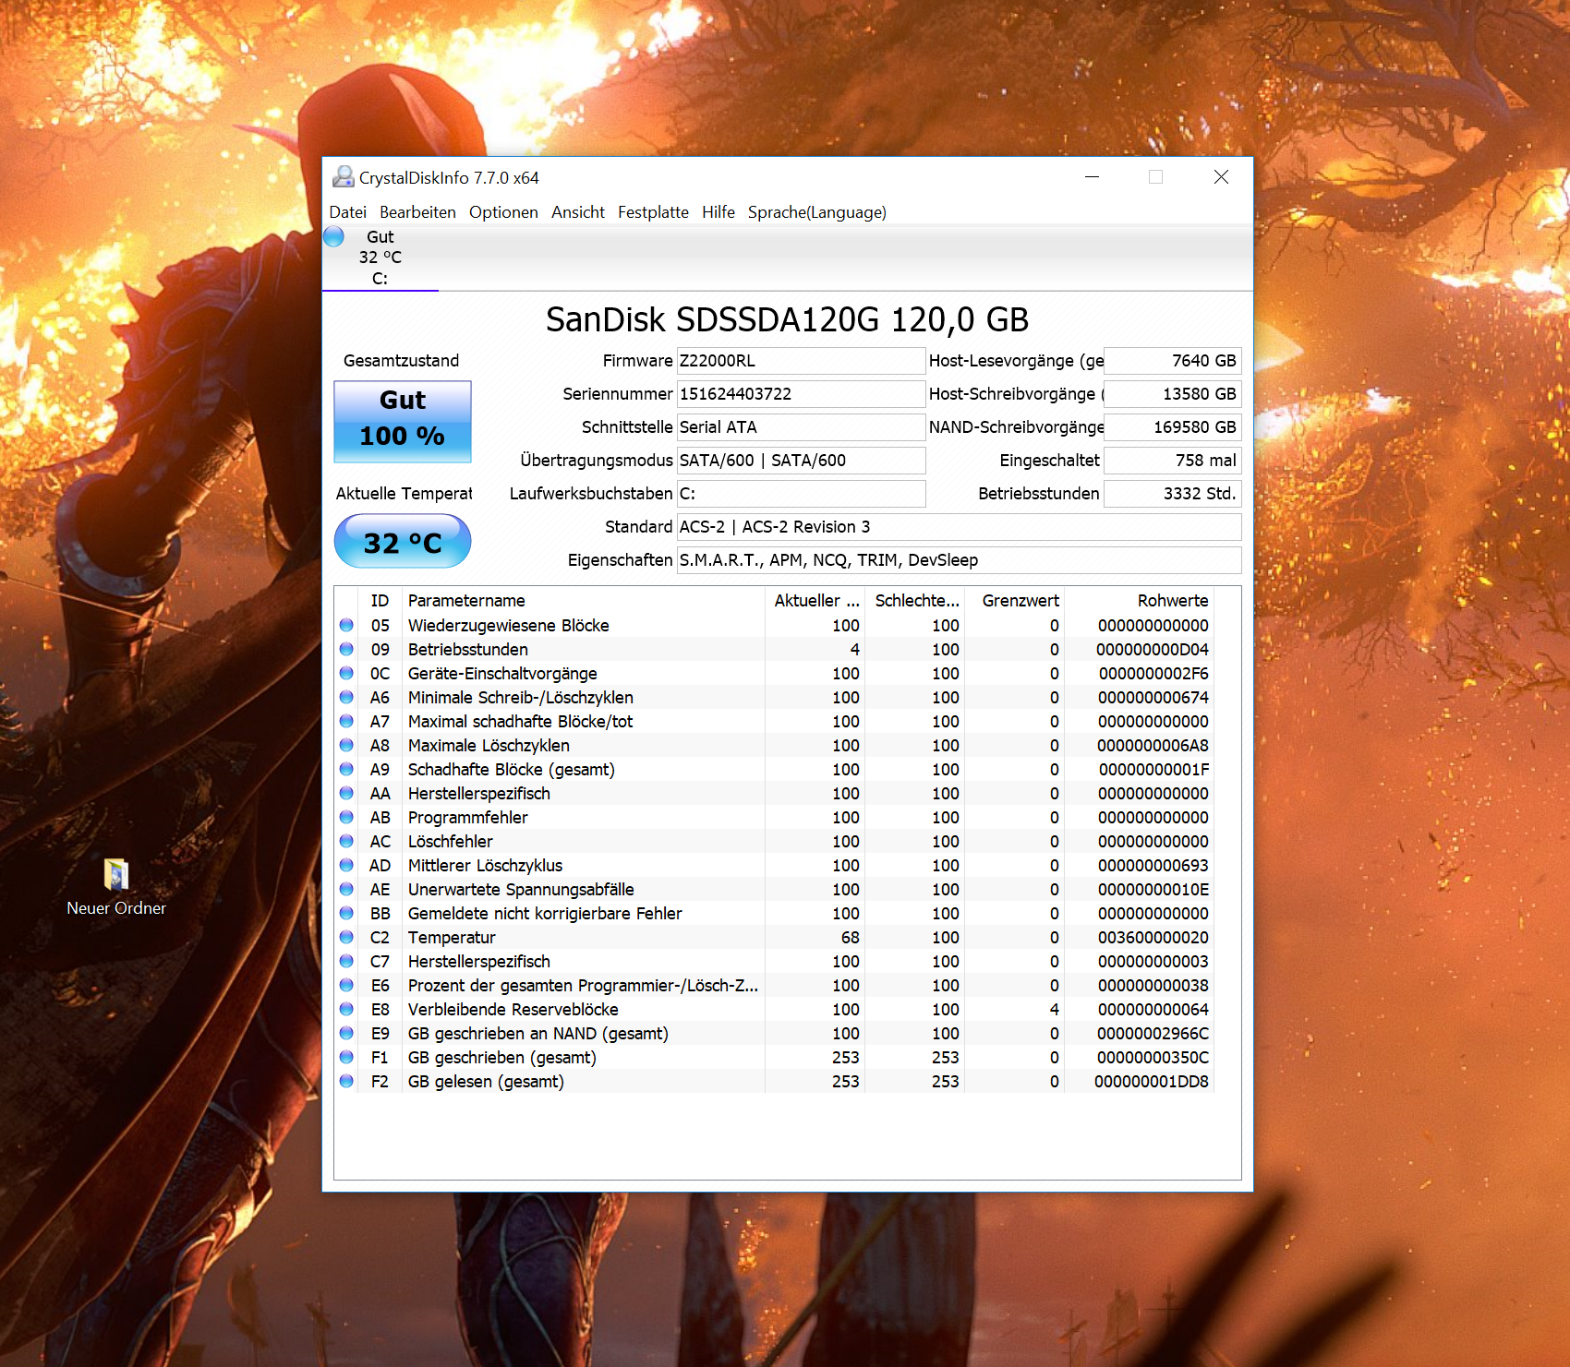This screenshot has height=1367, width=1570.
Task: Click the Betriebsstunden 3332 Std. value
Action: [1172, 494]
